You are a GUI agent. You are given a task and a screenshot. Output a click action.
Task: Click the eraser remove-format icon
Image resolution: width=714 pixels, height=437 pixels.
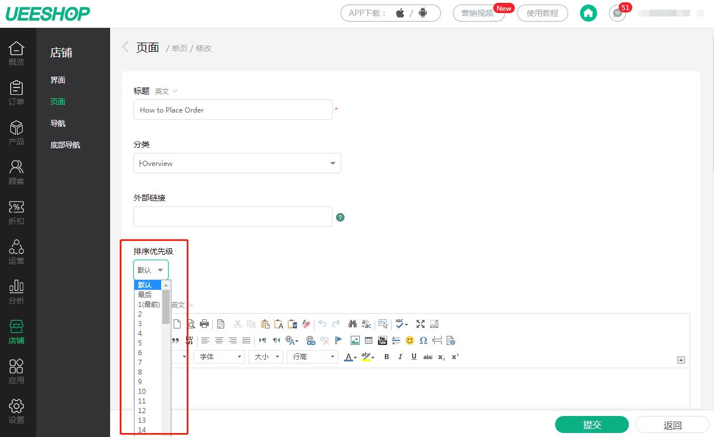click(306, 324)
